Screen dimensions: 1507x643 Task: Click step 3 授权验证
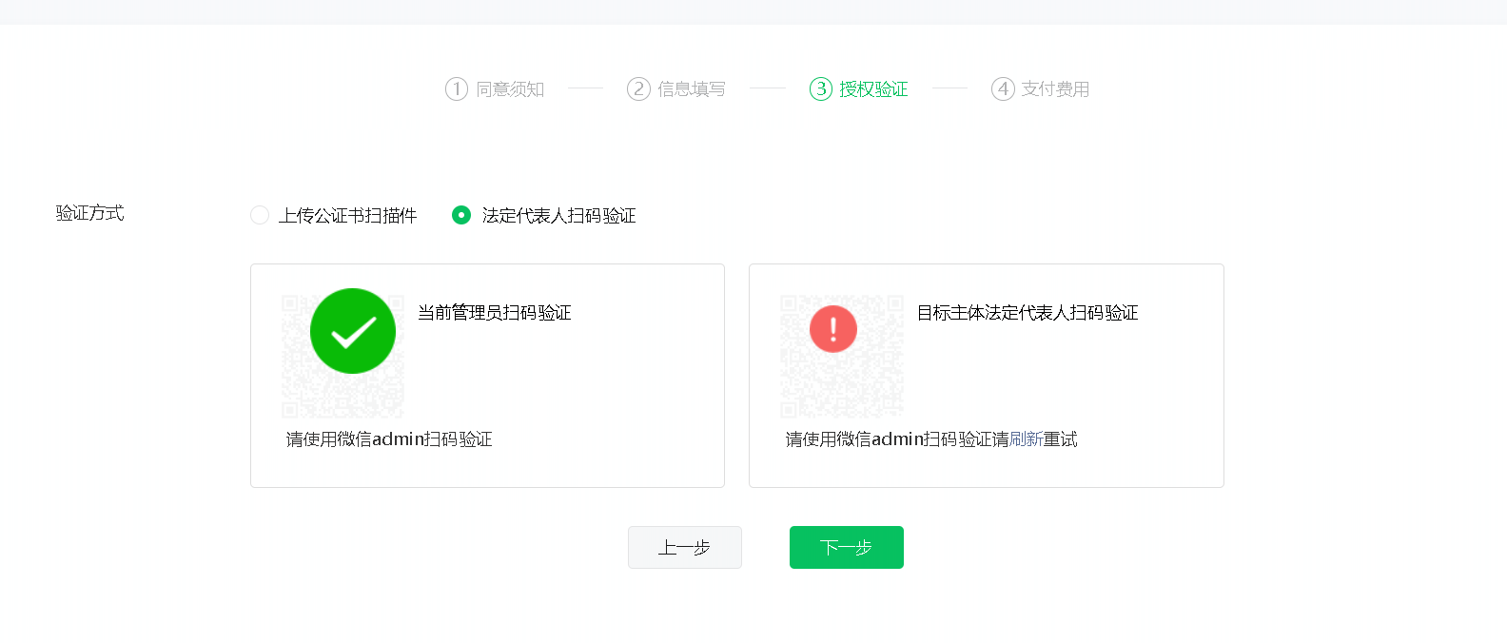click(859, 88)
